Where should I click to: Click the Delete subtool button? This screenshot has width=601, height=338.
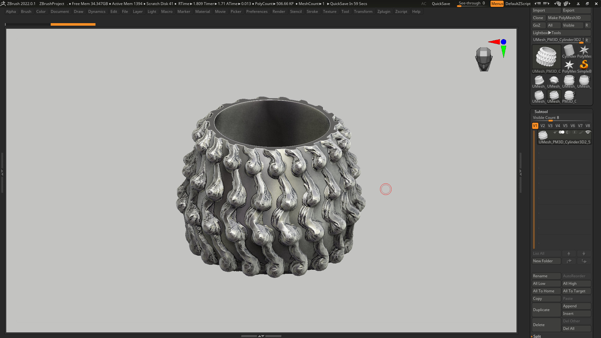(x=546, y=325)
